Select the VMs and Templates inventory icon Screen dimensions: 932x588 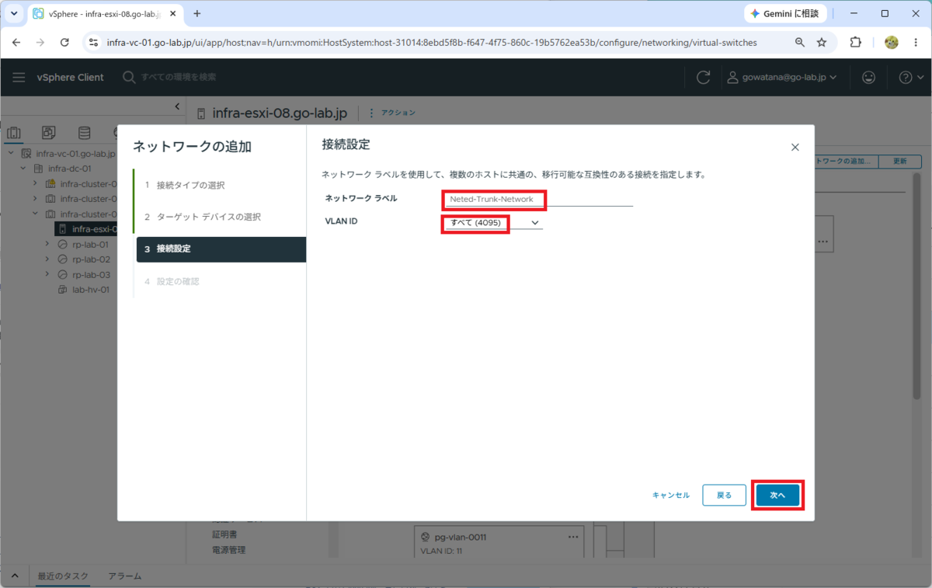coord(48,132)
